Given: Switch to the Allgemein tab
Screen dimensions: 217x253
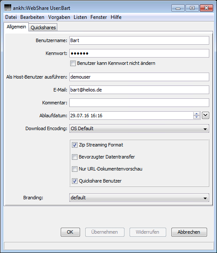Looking at the screenshot, I should (x=16, y=27).
